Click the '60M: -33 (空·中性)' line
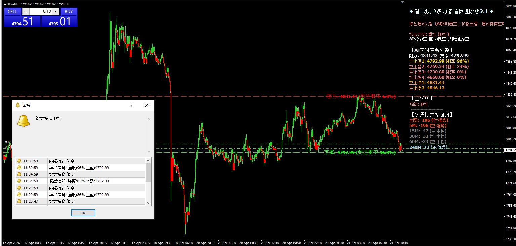 428,141
